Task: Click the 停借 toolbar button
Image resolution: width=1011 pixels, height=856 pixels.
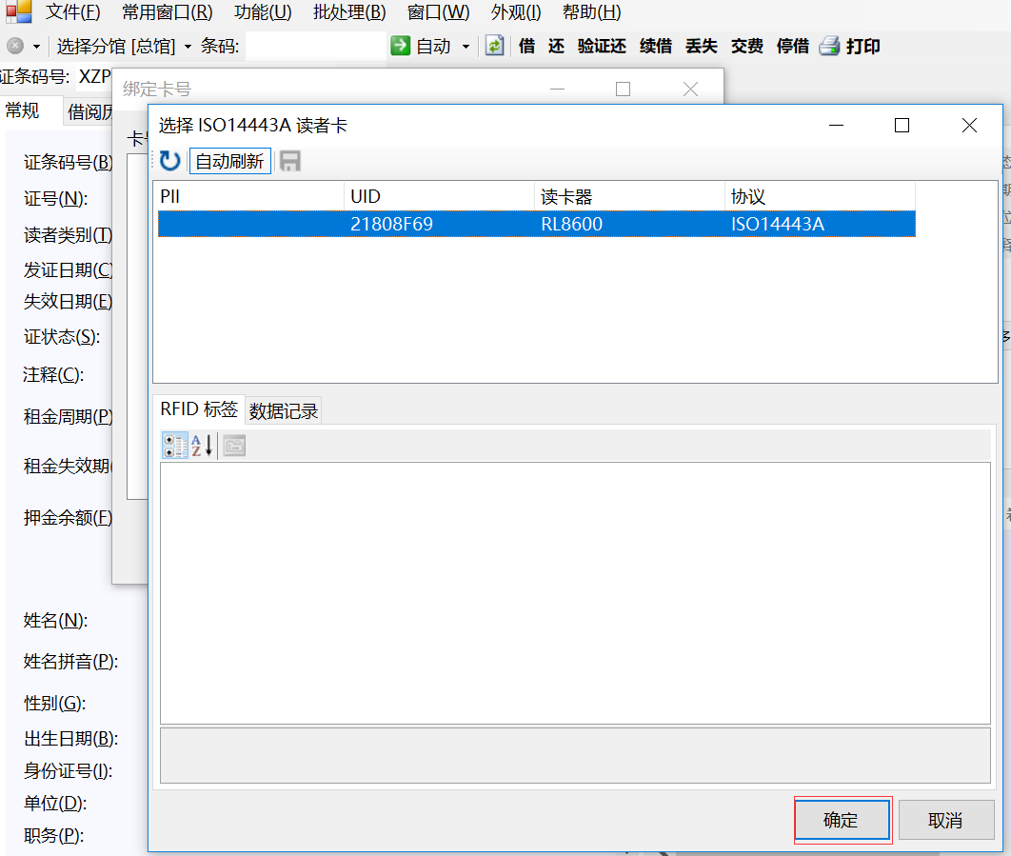Action: [792, 46]
